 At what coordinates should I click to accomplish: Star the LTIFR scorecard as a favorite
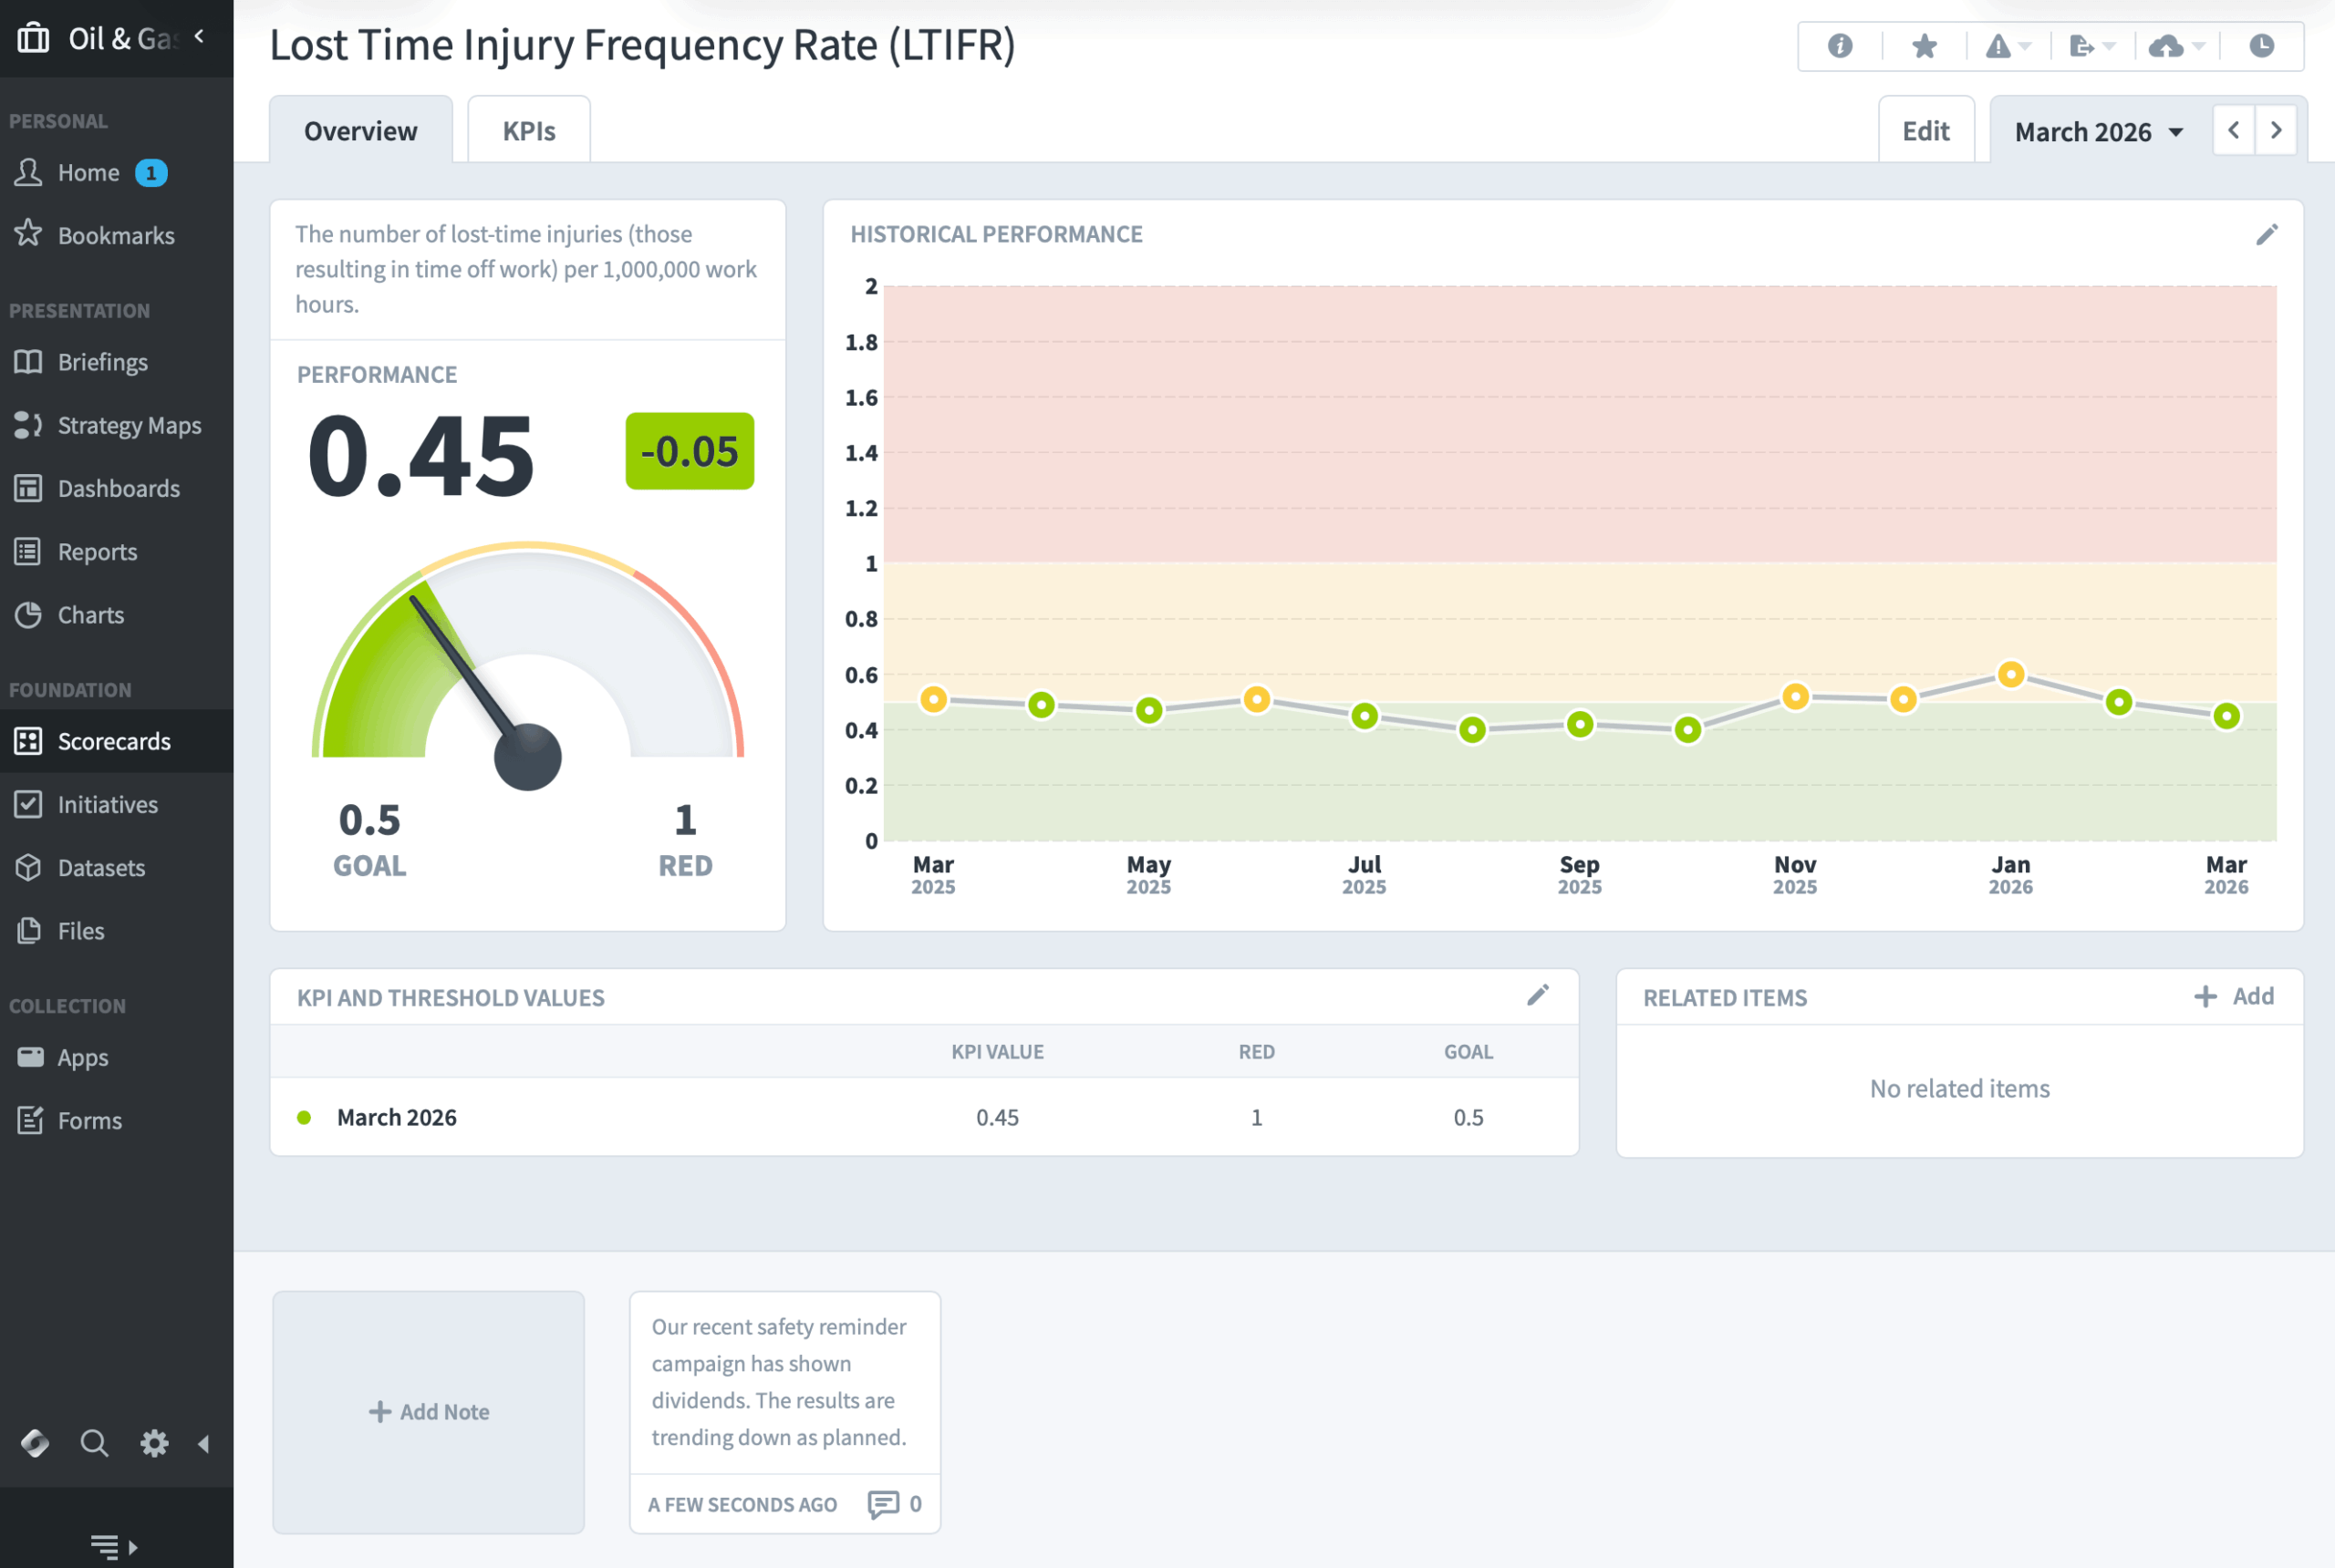tap(1923, 45)
